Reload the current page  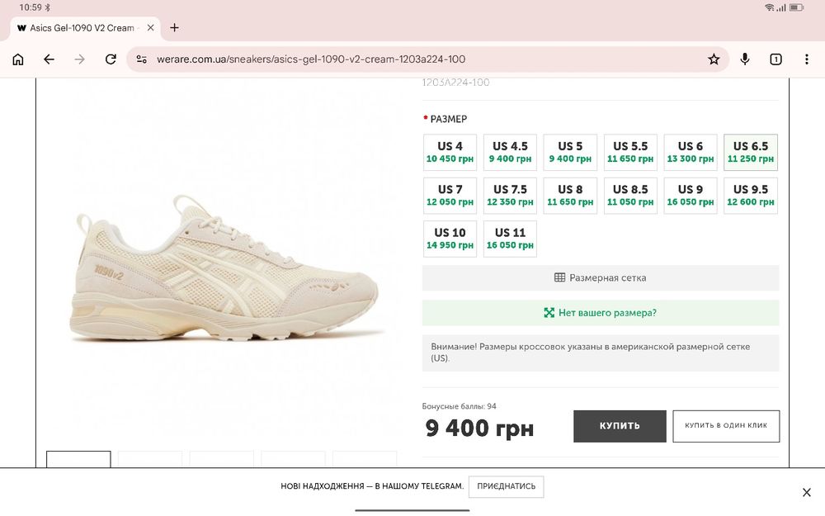(111, 59)
